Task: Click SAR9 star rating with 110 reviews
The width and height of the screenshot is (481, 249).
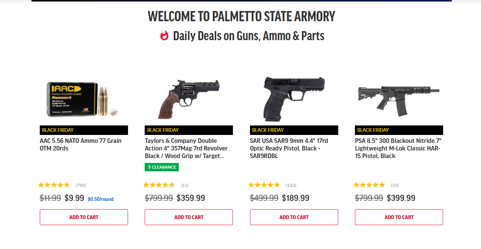Action: coord(264,185)
